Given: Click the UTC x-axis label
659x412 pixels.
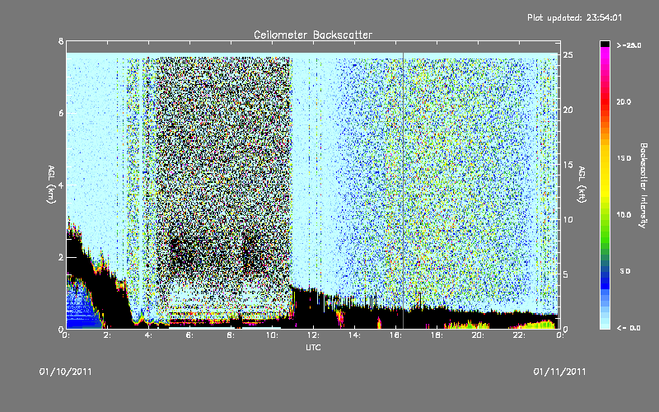Looking at the screenshot, I should (x=313, y=347).
